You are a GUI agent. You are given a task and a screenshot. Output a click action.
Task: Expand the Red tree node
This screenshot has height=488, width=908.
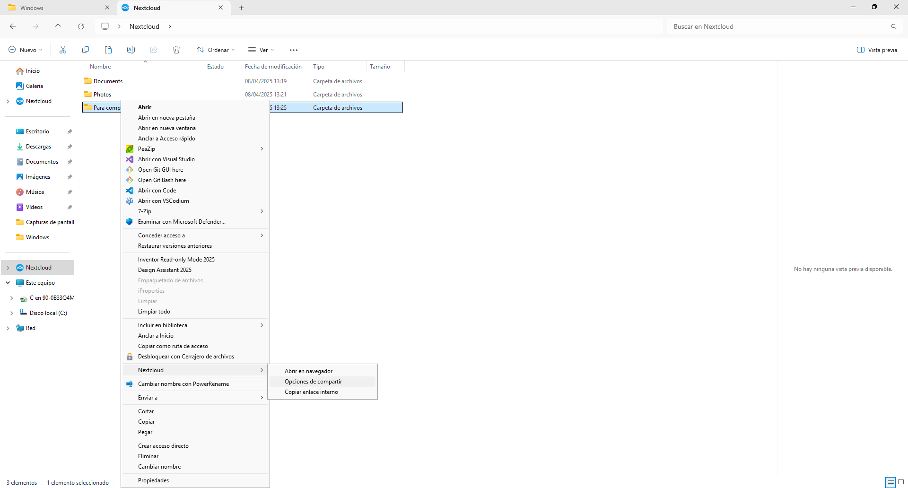pyautogui.click(x=8, y=328)
